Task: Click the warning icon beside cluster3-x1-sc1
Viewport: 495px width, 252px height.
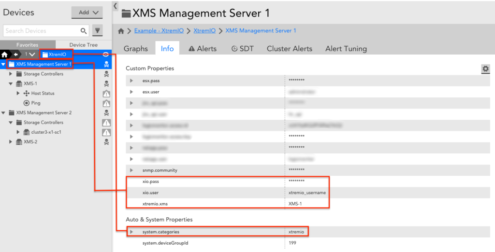Action: tap(106, 132)
